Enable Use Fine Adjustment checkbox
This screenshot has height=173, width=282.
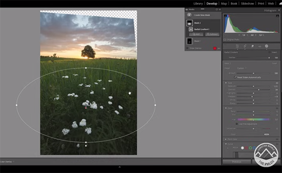tap(237, 124)
